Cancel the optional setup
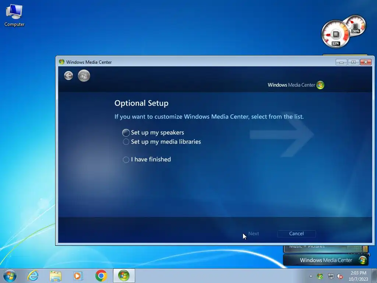Image resolution: width=377 pixels, height=283 pixels. (x=296, y=234)
